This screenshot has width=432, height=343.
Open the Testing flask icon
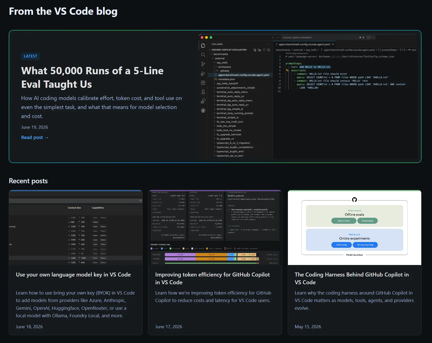[x=203, y=92]
